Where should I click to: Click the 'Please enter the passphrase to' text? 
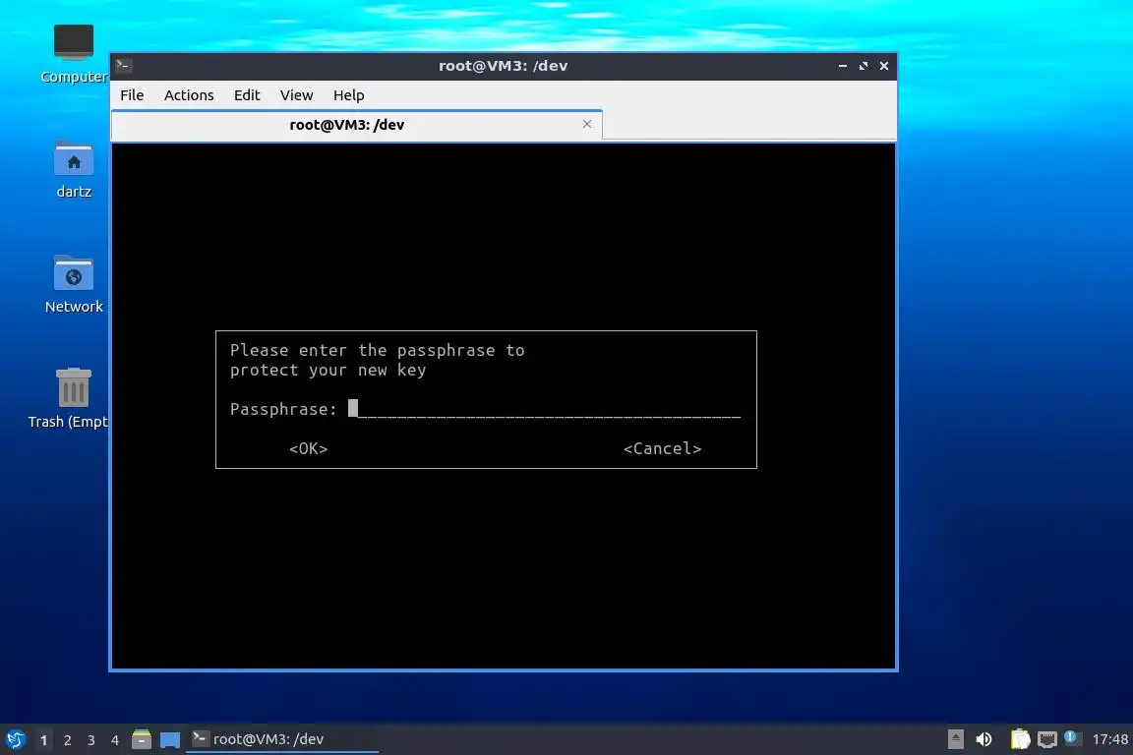pyautogui.click(x=378, y=350)
